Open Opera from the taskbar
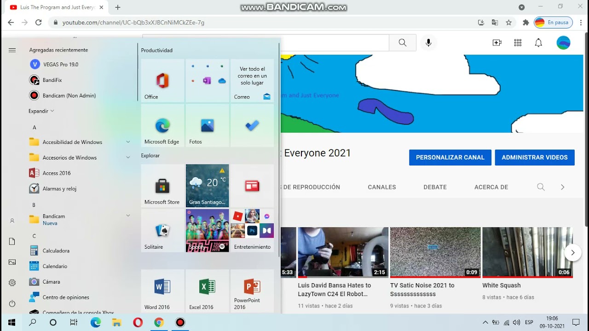The width and height of the screenshot is (589, 331). 138,322
